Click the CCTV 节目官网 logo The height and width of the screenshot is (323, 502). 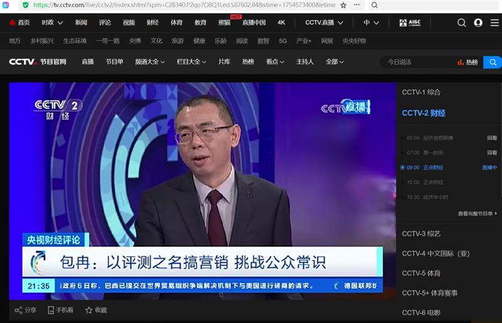coord(38,62)
